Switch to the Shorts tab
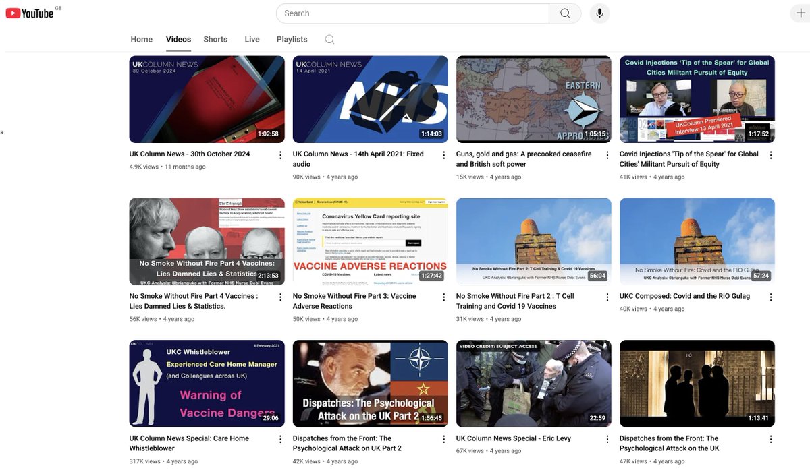The image size is (810, 472). [215, 39]
